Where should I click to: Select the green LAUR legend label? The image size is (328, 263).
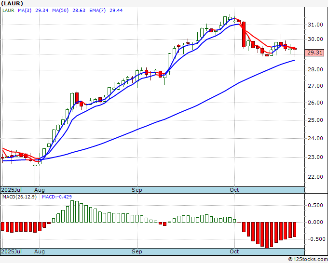(x=8, y=11)
